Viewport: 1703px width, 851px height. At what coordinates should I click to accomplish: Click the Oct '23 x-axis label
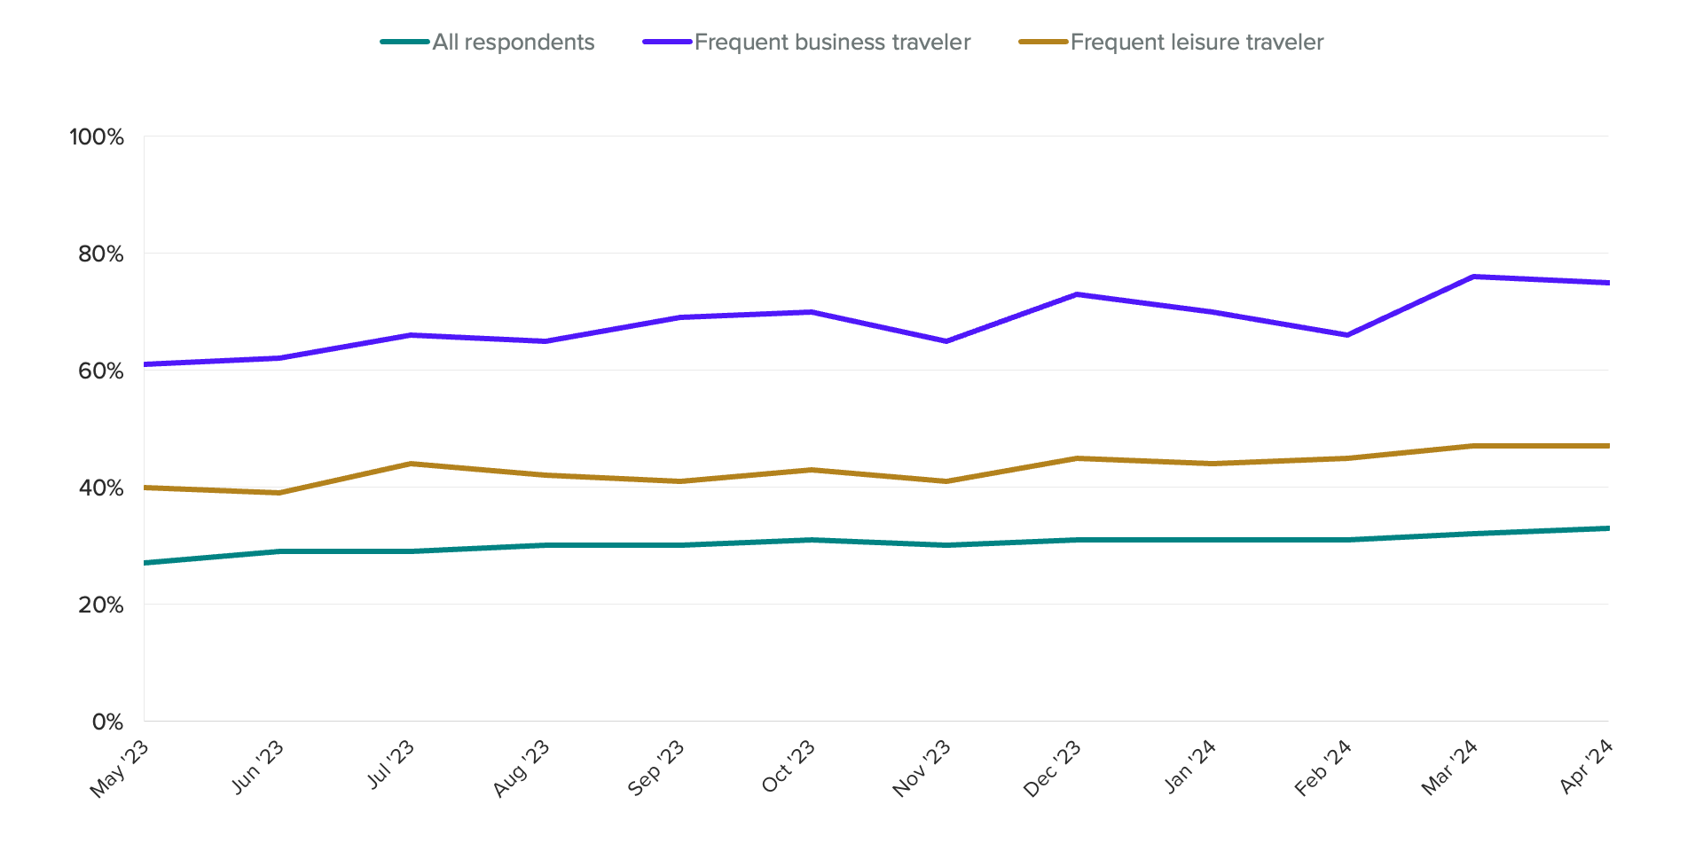pos(789,767)
